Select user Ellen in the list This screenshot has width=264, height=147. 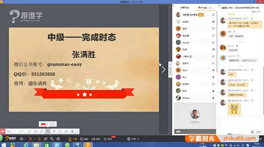[x=195, y=70]
